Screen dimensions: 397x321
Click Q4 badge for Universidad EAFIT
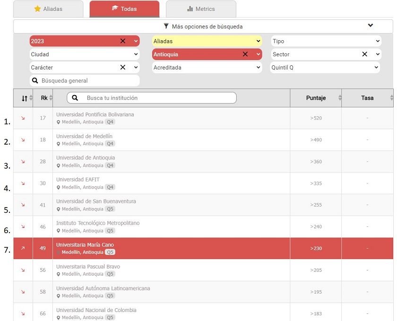110,187
